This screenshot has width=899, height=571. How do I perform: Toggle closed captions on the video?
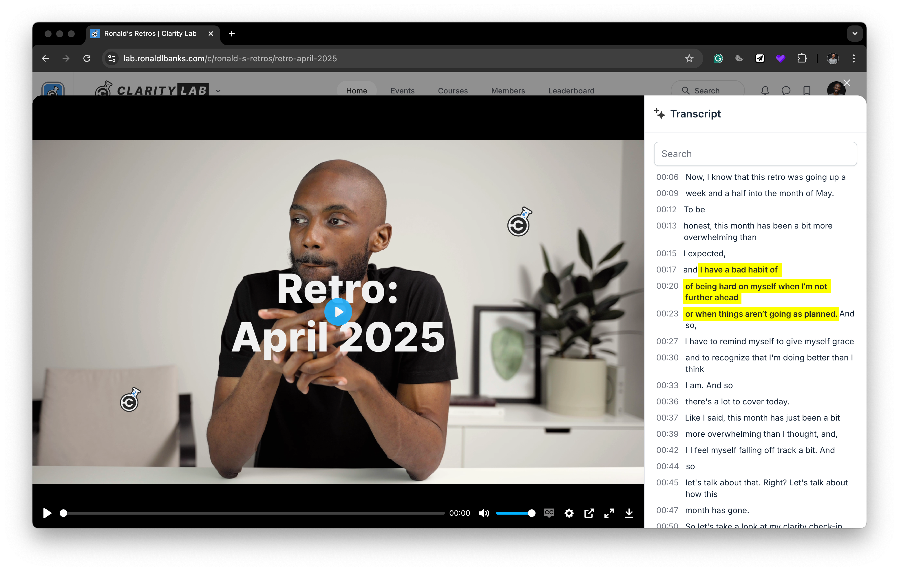549,513
